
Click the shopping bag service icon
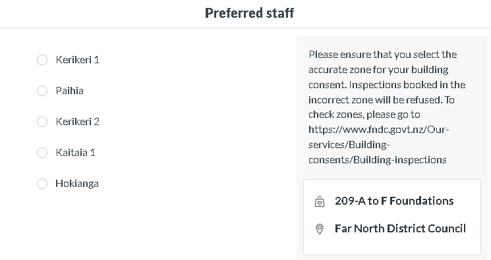tap(320, 201)
